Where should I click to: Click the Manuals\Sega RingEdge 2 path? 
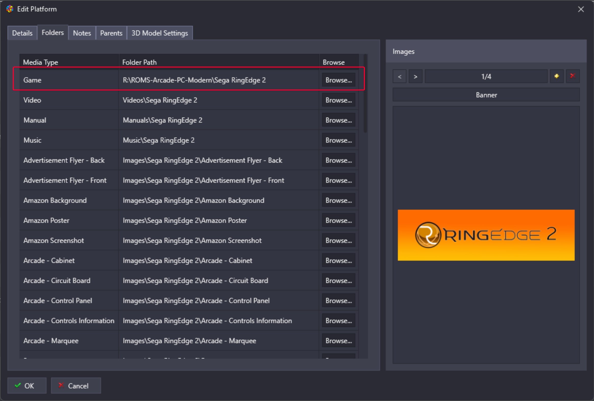(x=163, y=120)
